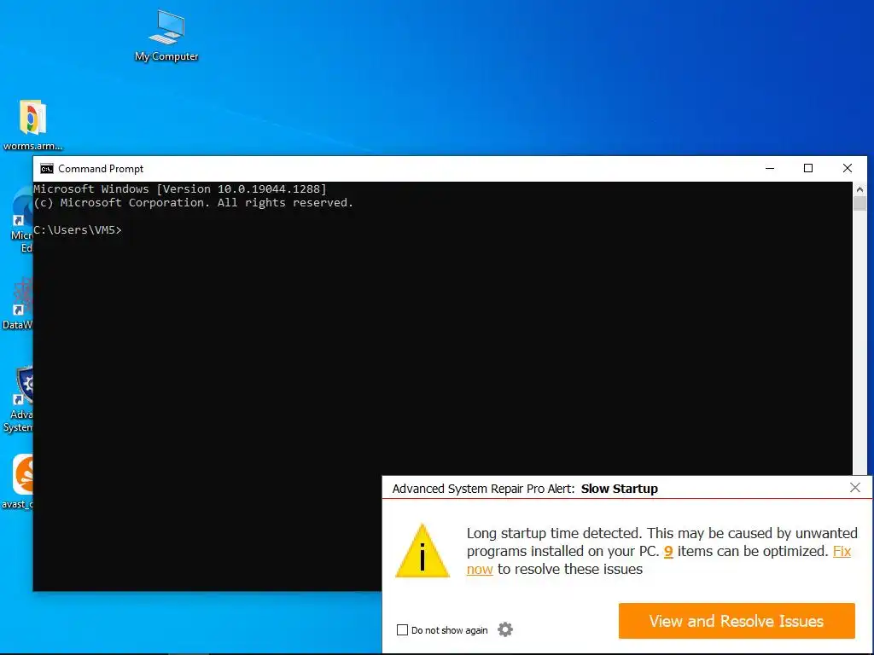The image size is (874, 655).
Task: Click the C:\Users\VM5> prompt line
Action: [x=78, y=230]
